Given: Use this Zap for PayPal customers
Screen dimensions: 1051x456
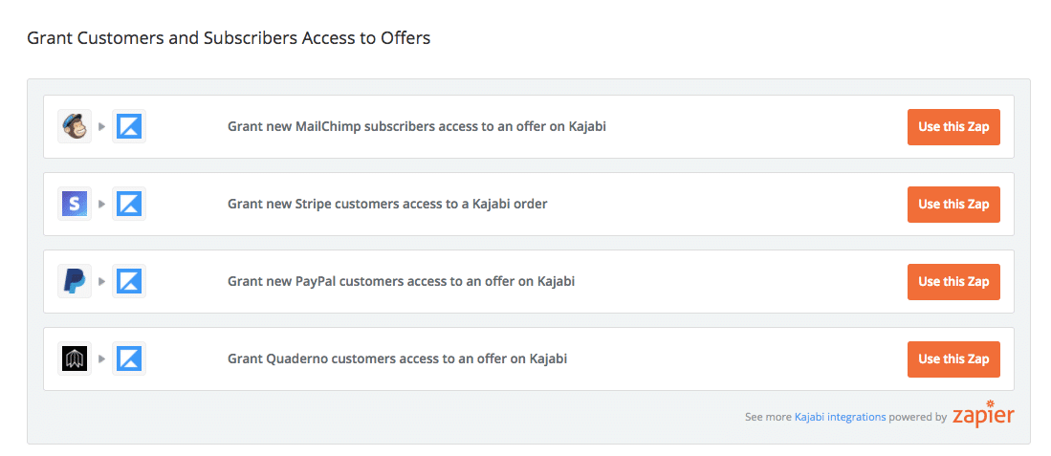Looking at the screenshot, I should click(x=953, y=281).
